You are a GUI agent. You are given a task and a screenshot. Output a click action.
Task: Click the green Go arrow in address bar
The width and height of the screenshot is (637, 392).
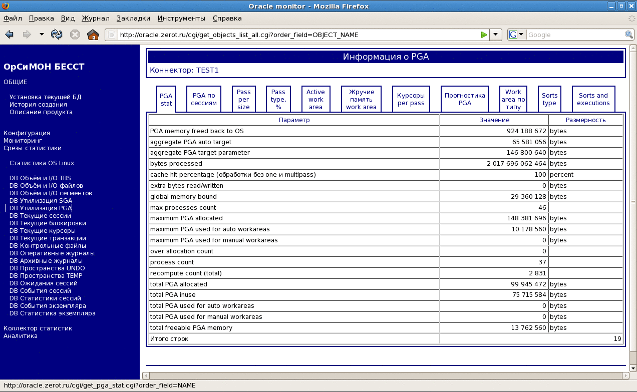pyautogui.click(x=484, y=35)
